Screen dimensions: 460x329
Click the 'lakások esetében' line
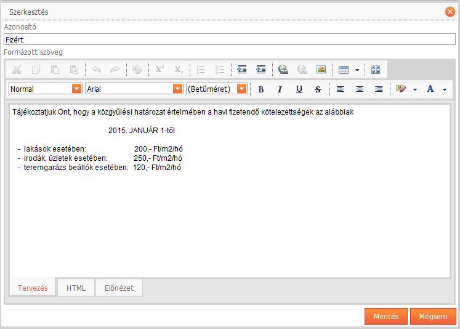(100, 149)
